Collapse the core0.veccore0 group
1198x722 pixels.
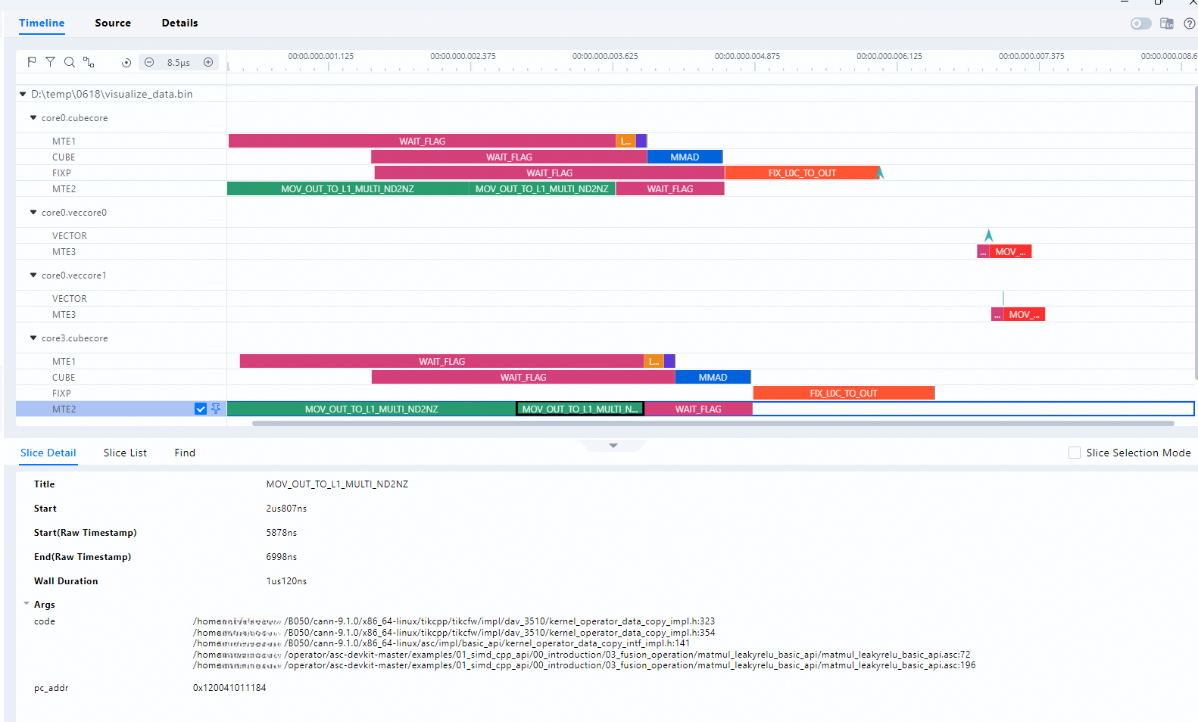pyautogui.click(x=33, y=212)
